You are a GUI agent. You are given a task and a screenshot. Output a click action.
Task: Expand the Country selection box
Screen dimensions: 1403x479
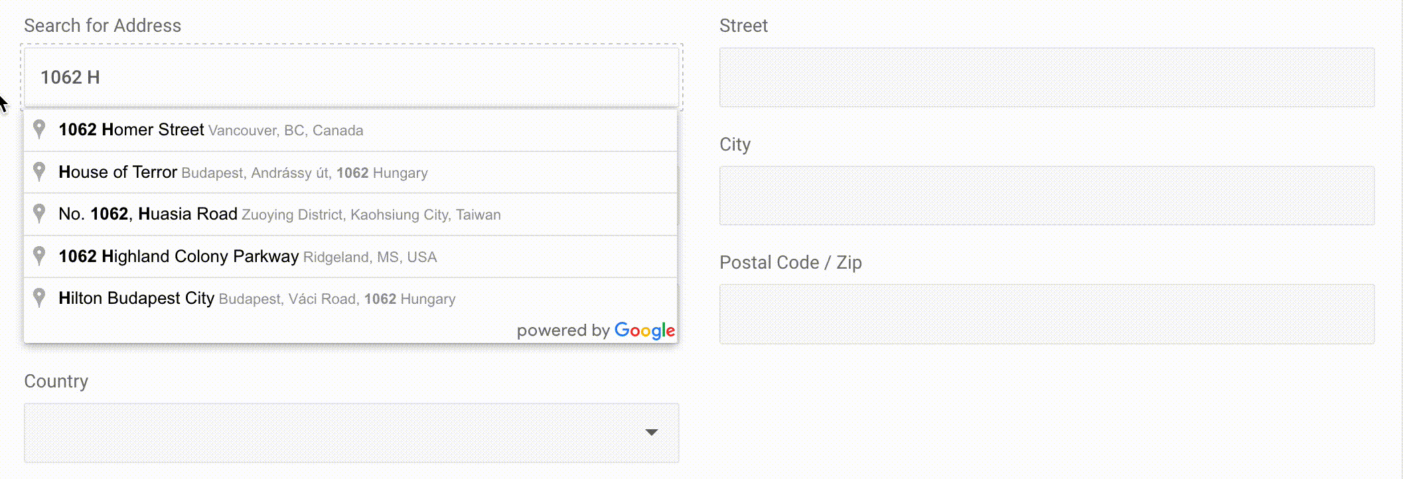[x=351, y=433]
